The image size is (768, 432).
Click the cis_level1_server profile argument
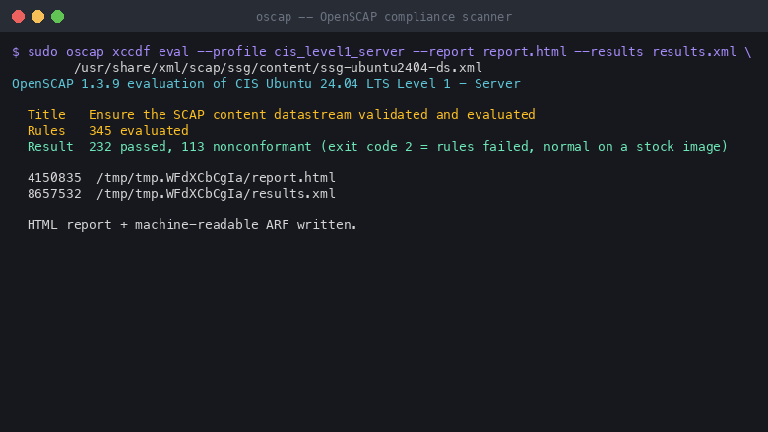[340, 52]
